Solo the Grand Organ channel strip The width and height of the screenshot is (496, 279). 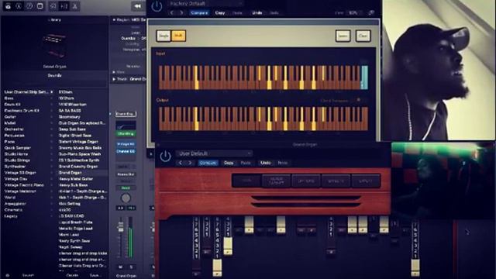(131, 267)
